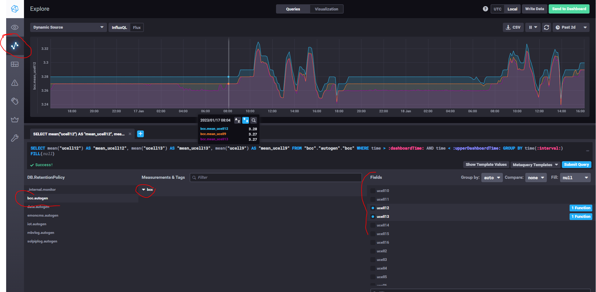Viewport: 596px width, 292px height.
Task: Open the Fill null dropdown
Action: tap(575, 178)
